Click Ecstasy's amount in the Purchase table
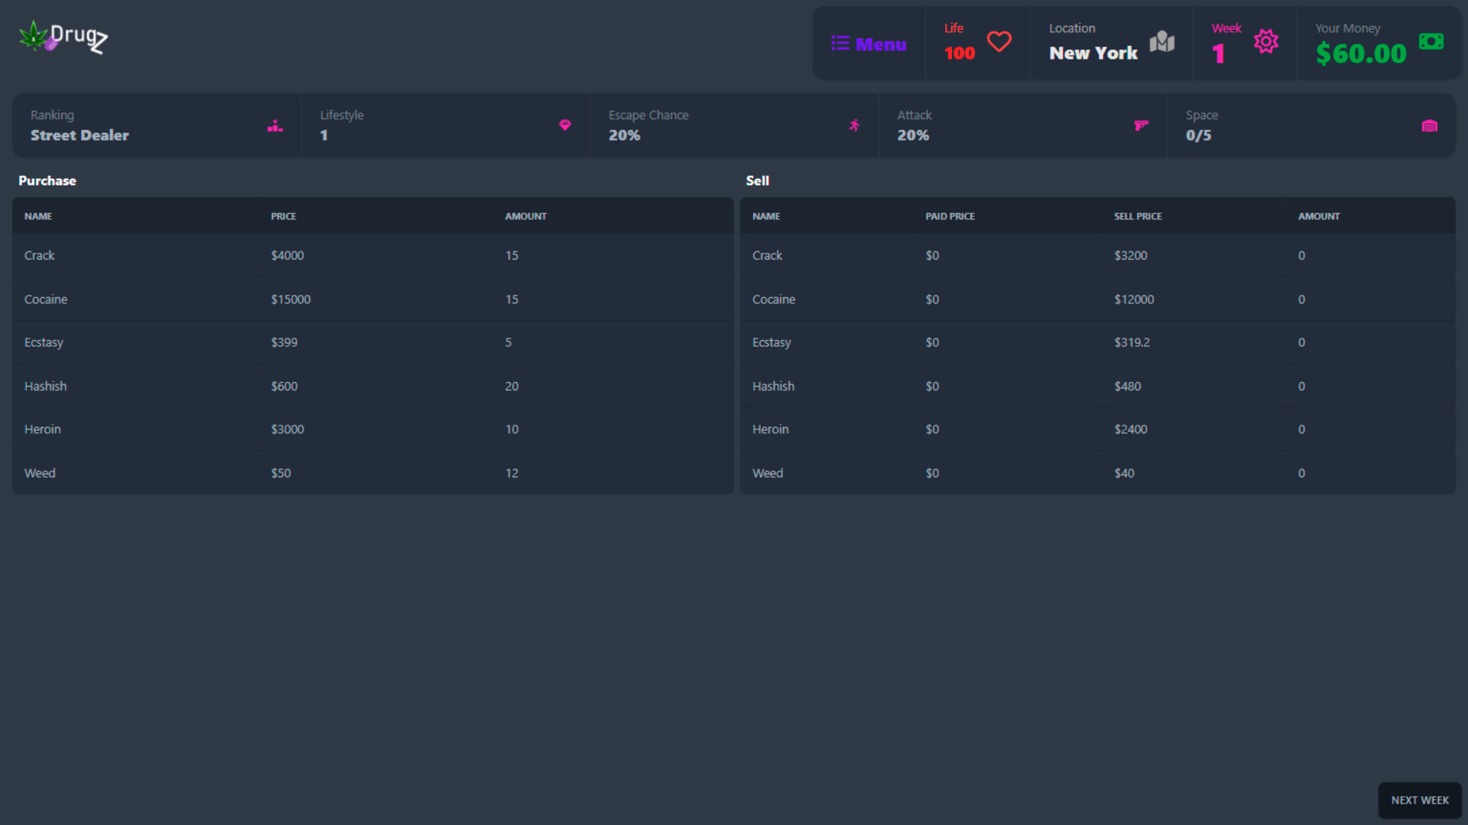This screenshot has height=825, width=1468. [x=508, y=342]
